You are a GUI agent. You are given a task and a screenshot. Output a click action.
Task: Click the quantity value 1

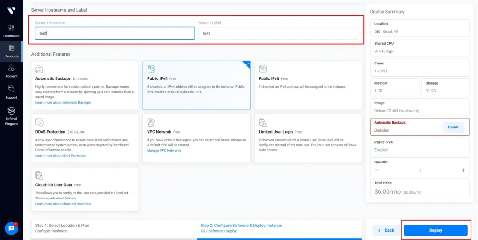tap(420, 170)
